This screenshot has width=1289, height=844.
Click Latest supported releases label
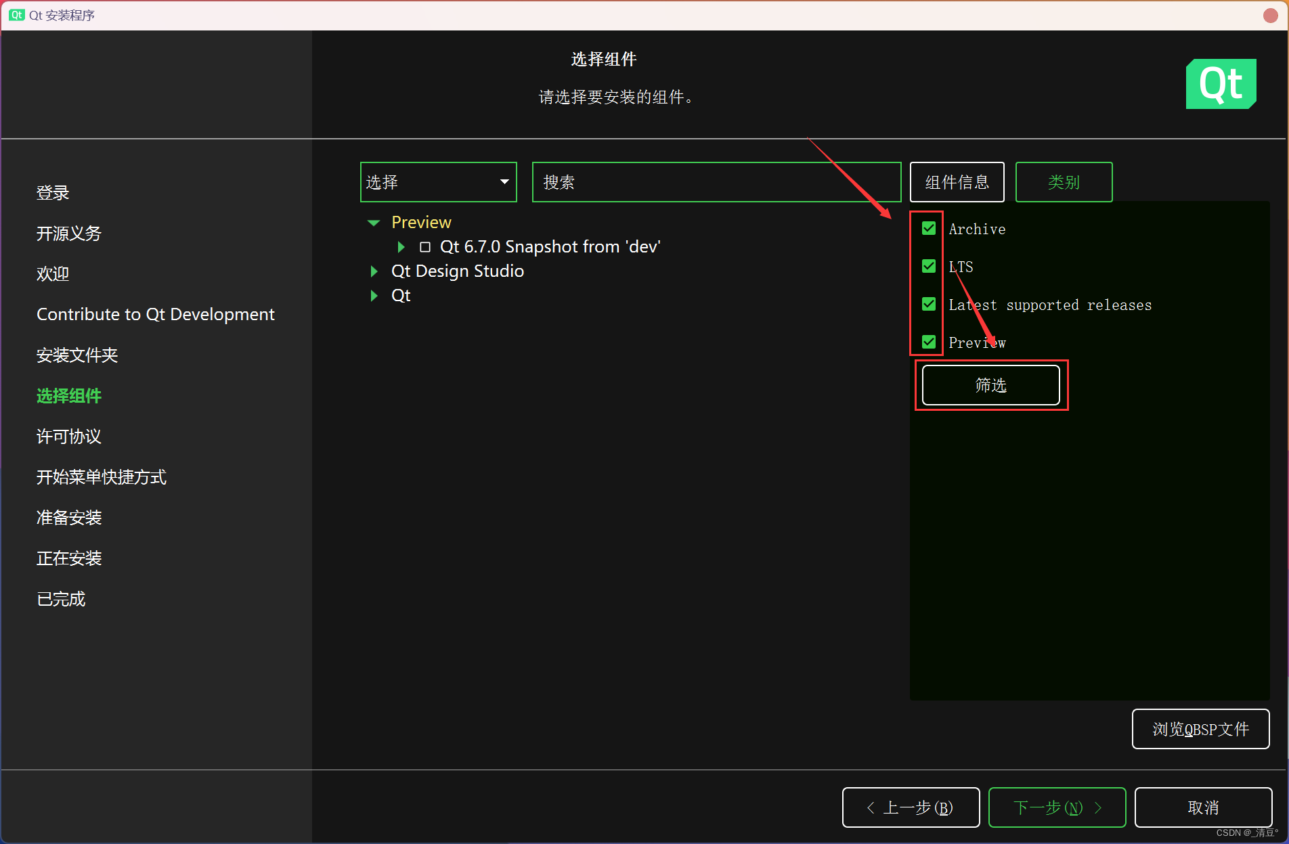click(1050, 305)
